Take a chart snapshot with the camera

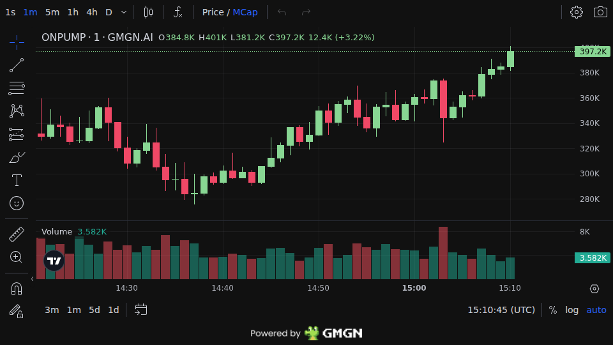pyautogui.click(x=600, y=12)
